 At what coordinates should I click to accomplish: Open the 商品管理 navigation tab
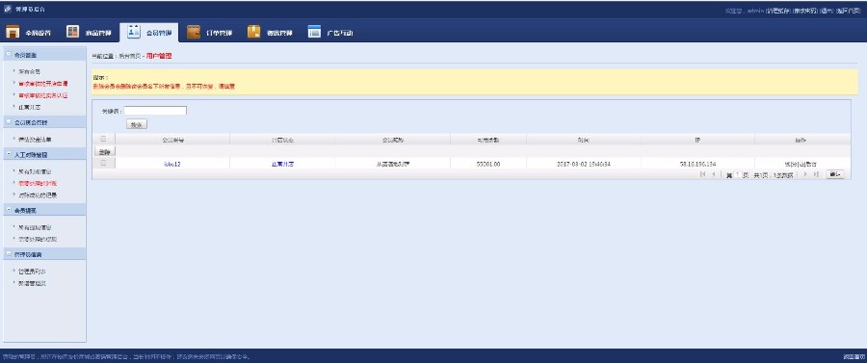[x=98, y=33]
